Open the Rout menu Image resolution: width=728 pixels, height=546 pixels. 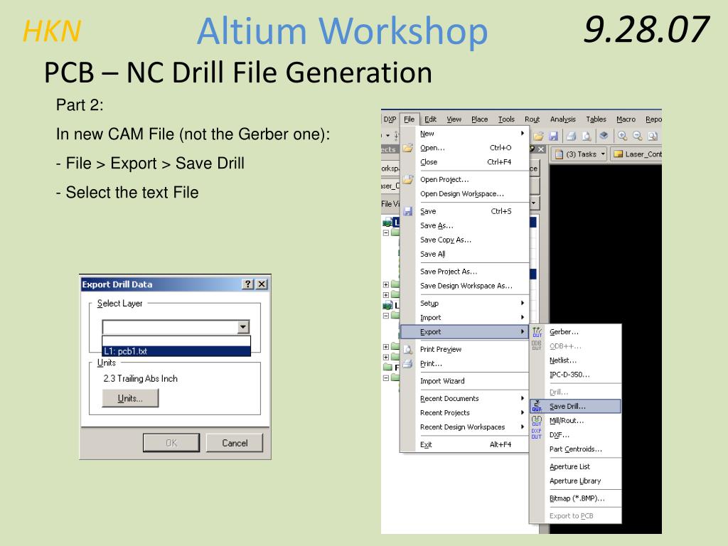tap(532, 119)
